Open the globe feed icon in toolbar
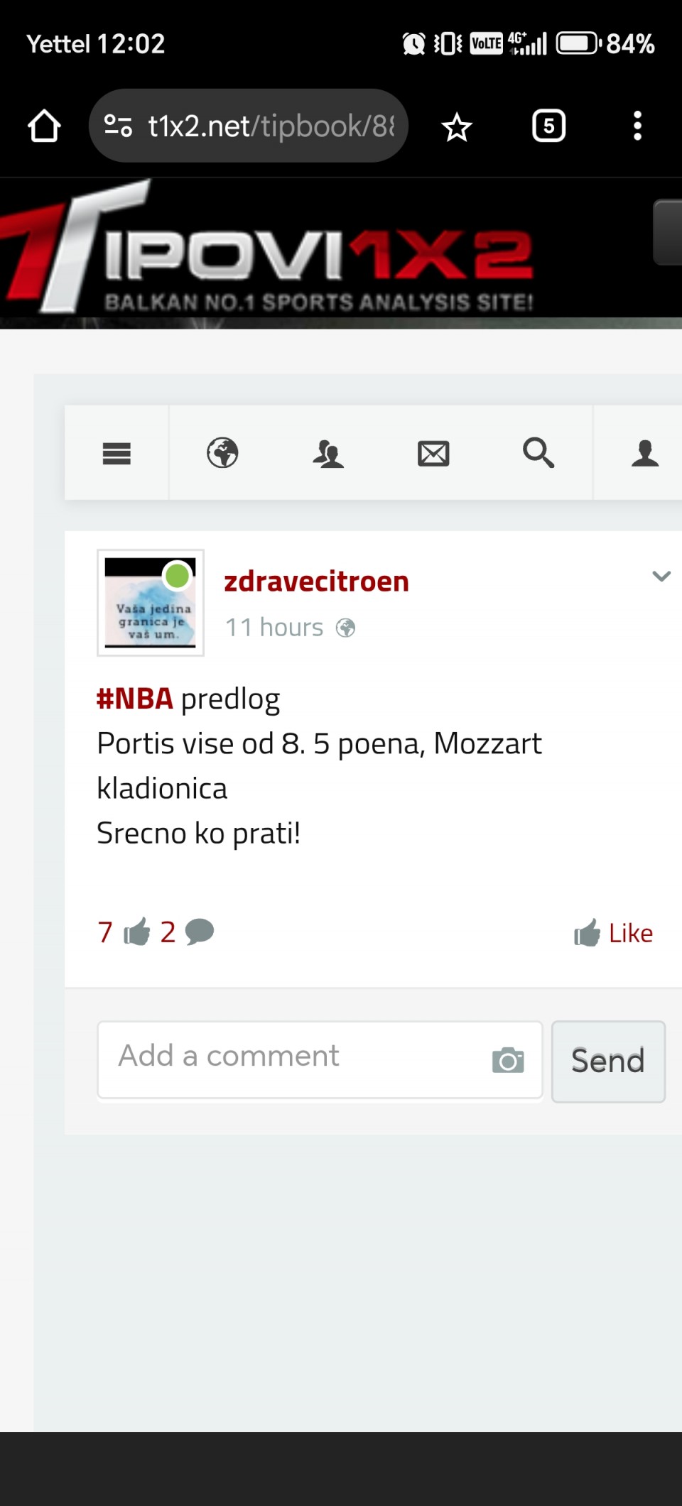This screenshot has height=1506, width=682. [222, 453]
